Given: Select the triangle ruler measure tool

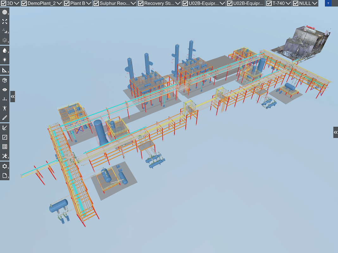Looking at the screenshot, I should (x=4, y=70).
